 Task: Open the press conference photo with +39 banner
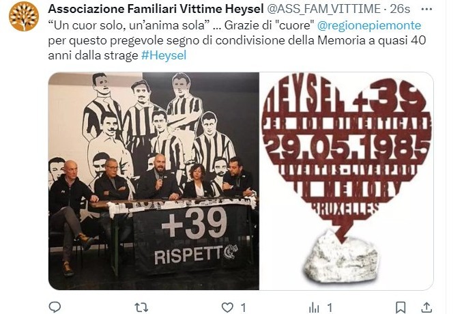[154, 181]
